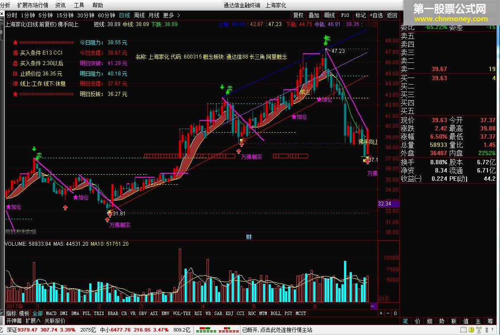Image resolution: width=500 pixels, height=335 pixels.
Task: Switch to MCST indicator
Action: pyautogui.click(x=301, y=313)
